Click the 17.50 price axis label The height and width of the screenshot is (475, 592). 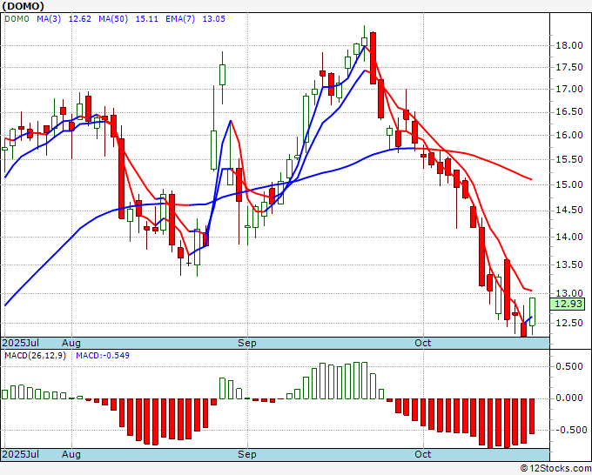point(569,68)
